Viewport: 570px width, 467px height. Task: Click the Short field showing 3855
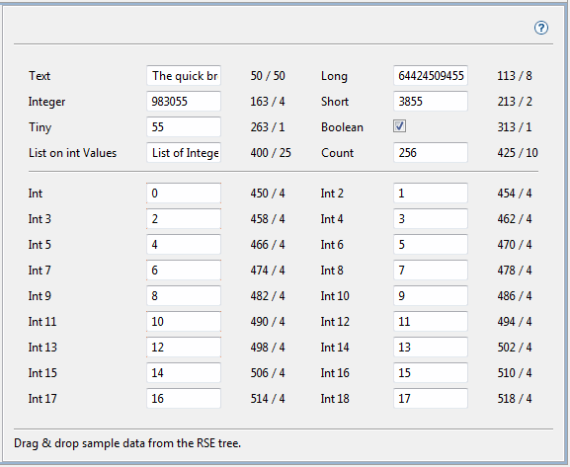pyautogui.click(x=431, y=101)
